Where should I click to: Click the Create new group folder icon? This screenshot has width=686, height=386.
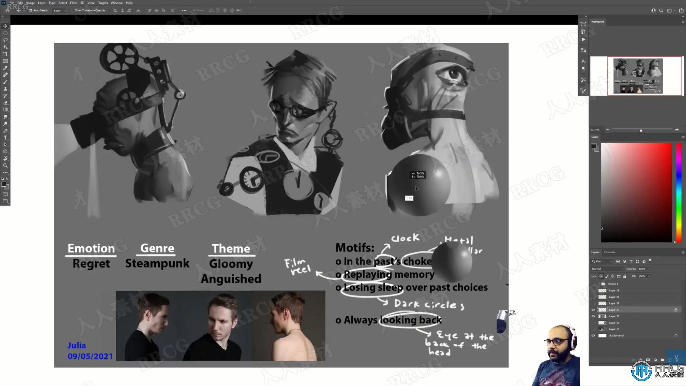pyautogui.click(x=662, y=360)
